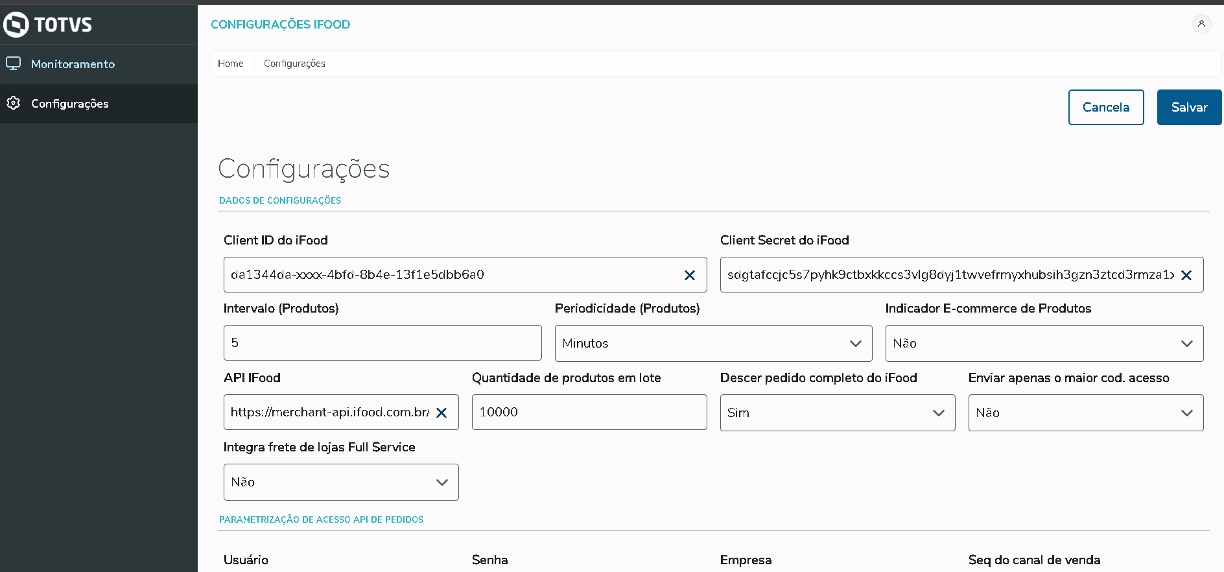
Task: Expand Indicador E-commerce de Produtos dropdown
Action: click(1044, 343)
